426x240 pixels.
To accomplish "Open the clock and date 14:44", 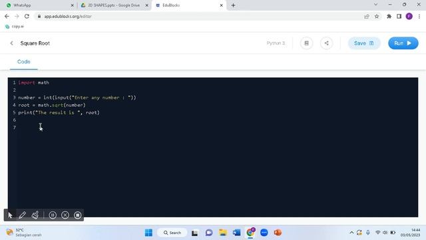I will click(410, 233).
